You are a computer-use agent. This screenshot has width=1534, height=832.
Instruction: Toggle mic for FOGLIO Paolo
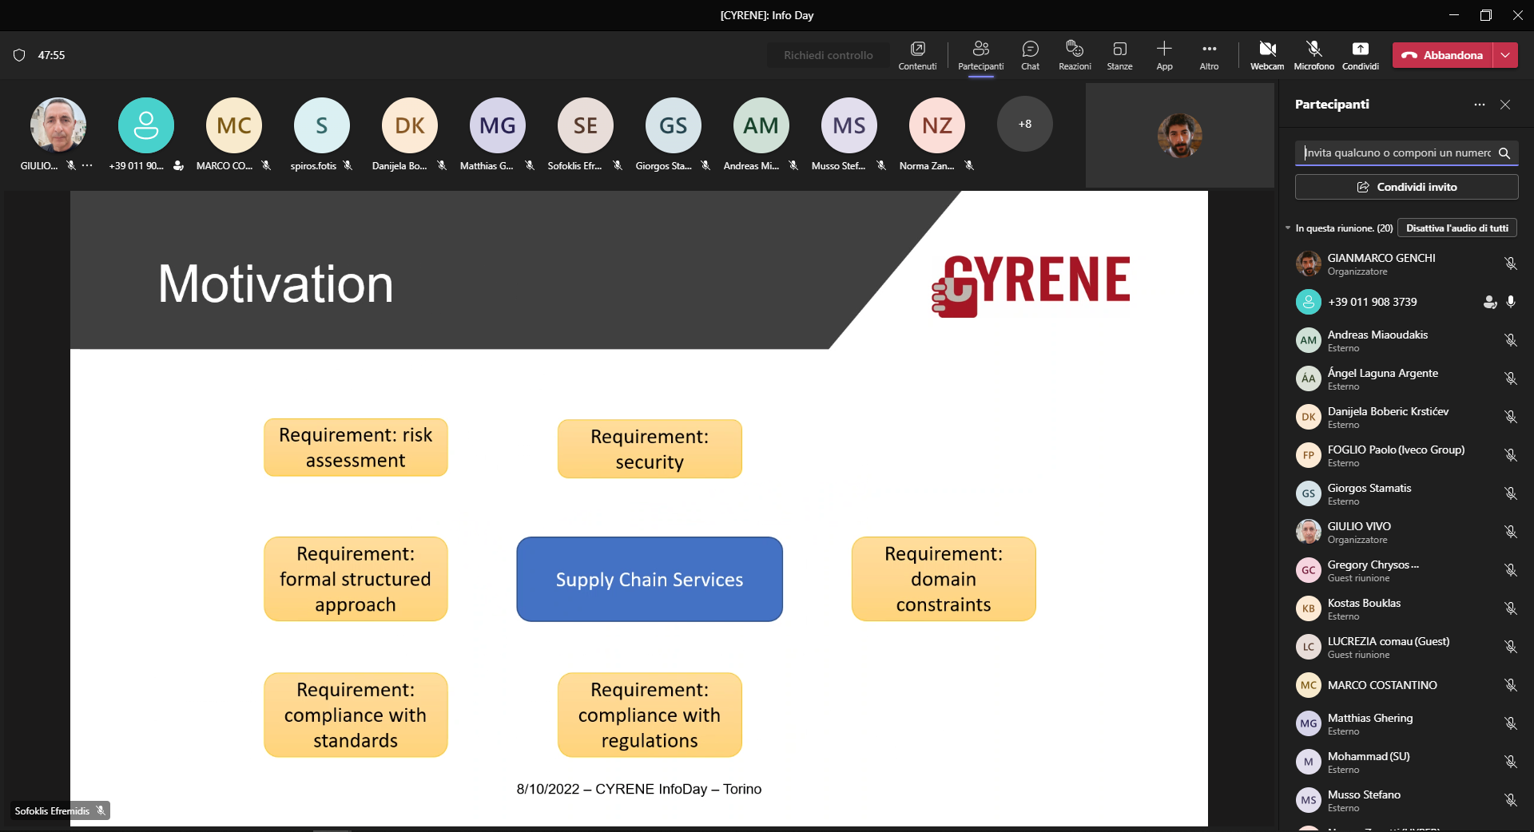pyautogui.click(x=1510, y=455)
